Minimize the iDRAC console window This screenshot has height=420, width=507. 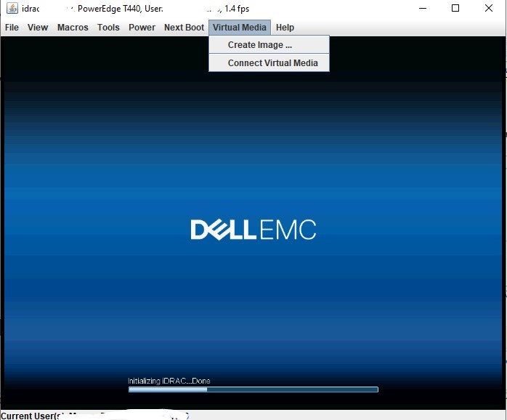(423, 8)
